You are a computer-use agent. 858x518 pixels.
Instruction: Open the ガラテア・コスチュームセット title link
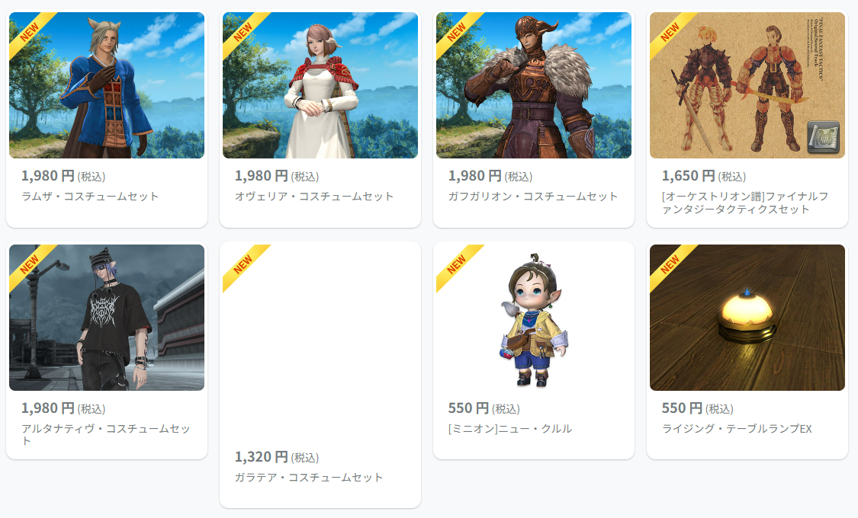(309, 478)
